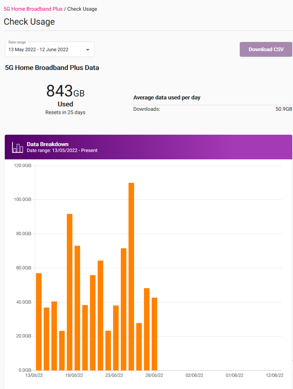293x389 pixels.
Task: Click the bar chart icon in Data Breakdown header
Action: pyautogui.click(x=17, y=147)
